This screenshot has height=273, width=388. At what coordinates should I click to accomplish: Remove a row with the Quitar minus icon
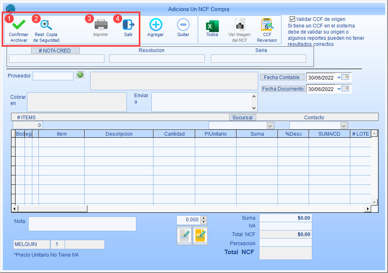tap(183, 25)
